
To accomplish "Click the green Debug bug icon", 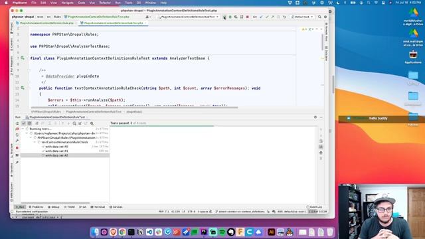I will (x=230, y=17).
